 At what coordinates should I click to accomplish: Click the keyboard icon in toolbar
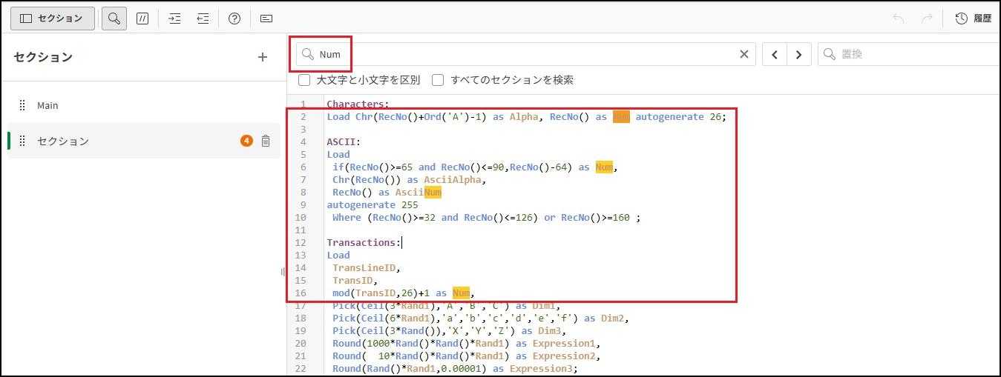[266, 19]
